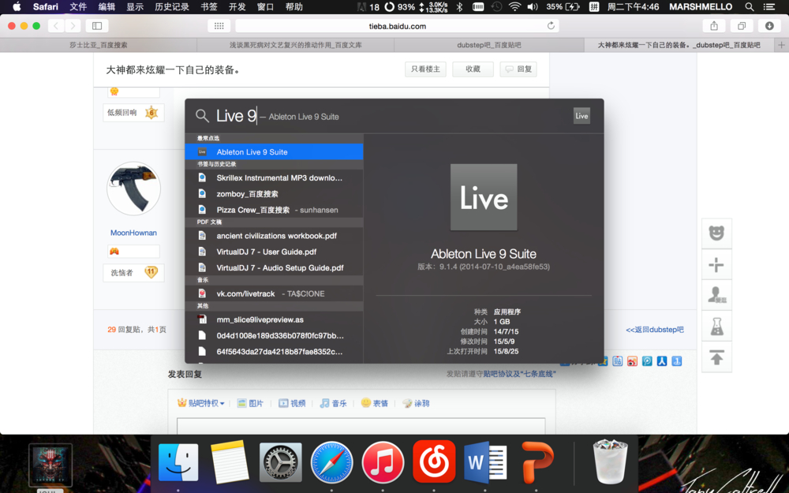Select ancient civilizations workbook.pdf
789x493 pixels.
(275, 235)
